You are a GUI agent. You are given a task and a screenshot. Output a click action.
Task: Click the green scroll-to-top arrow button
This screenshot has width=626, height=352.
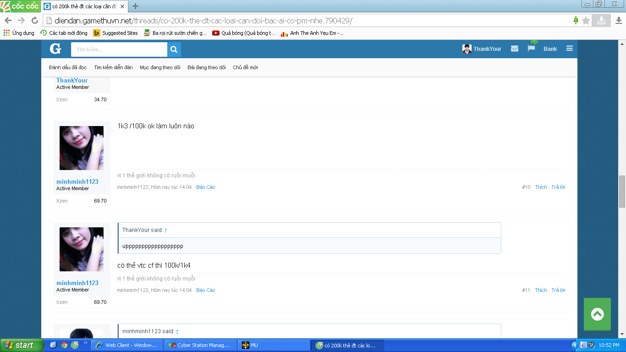coord(597,314)
